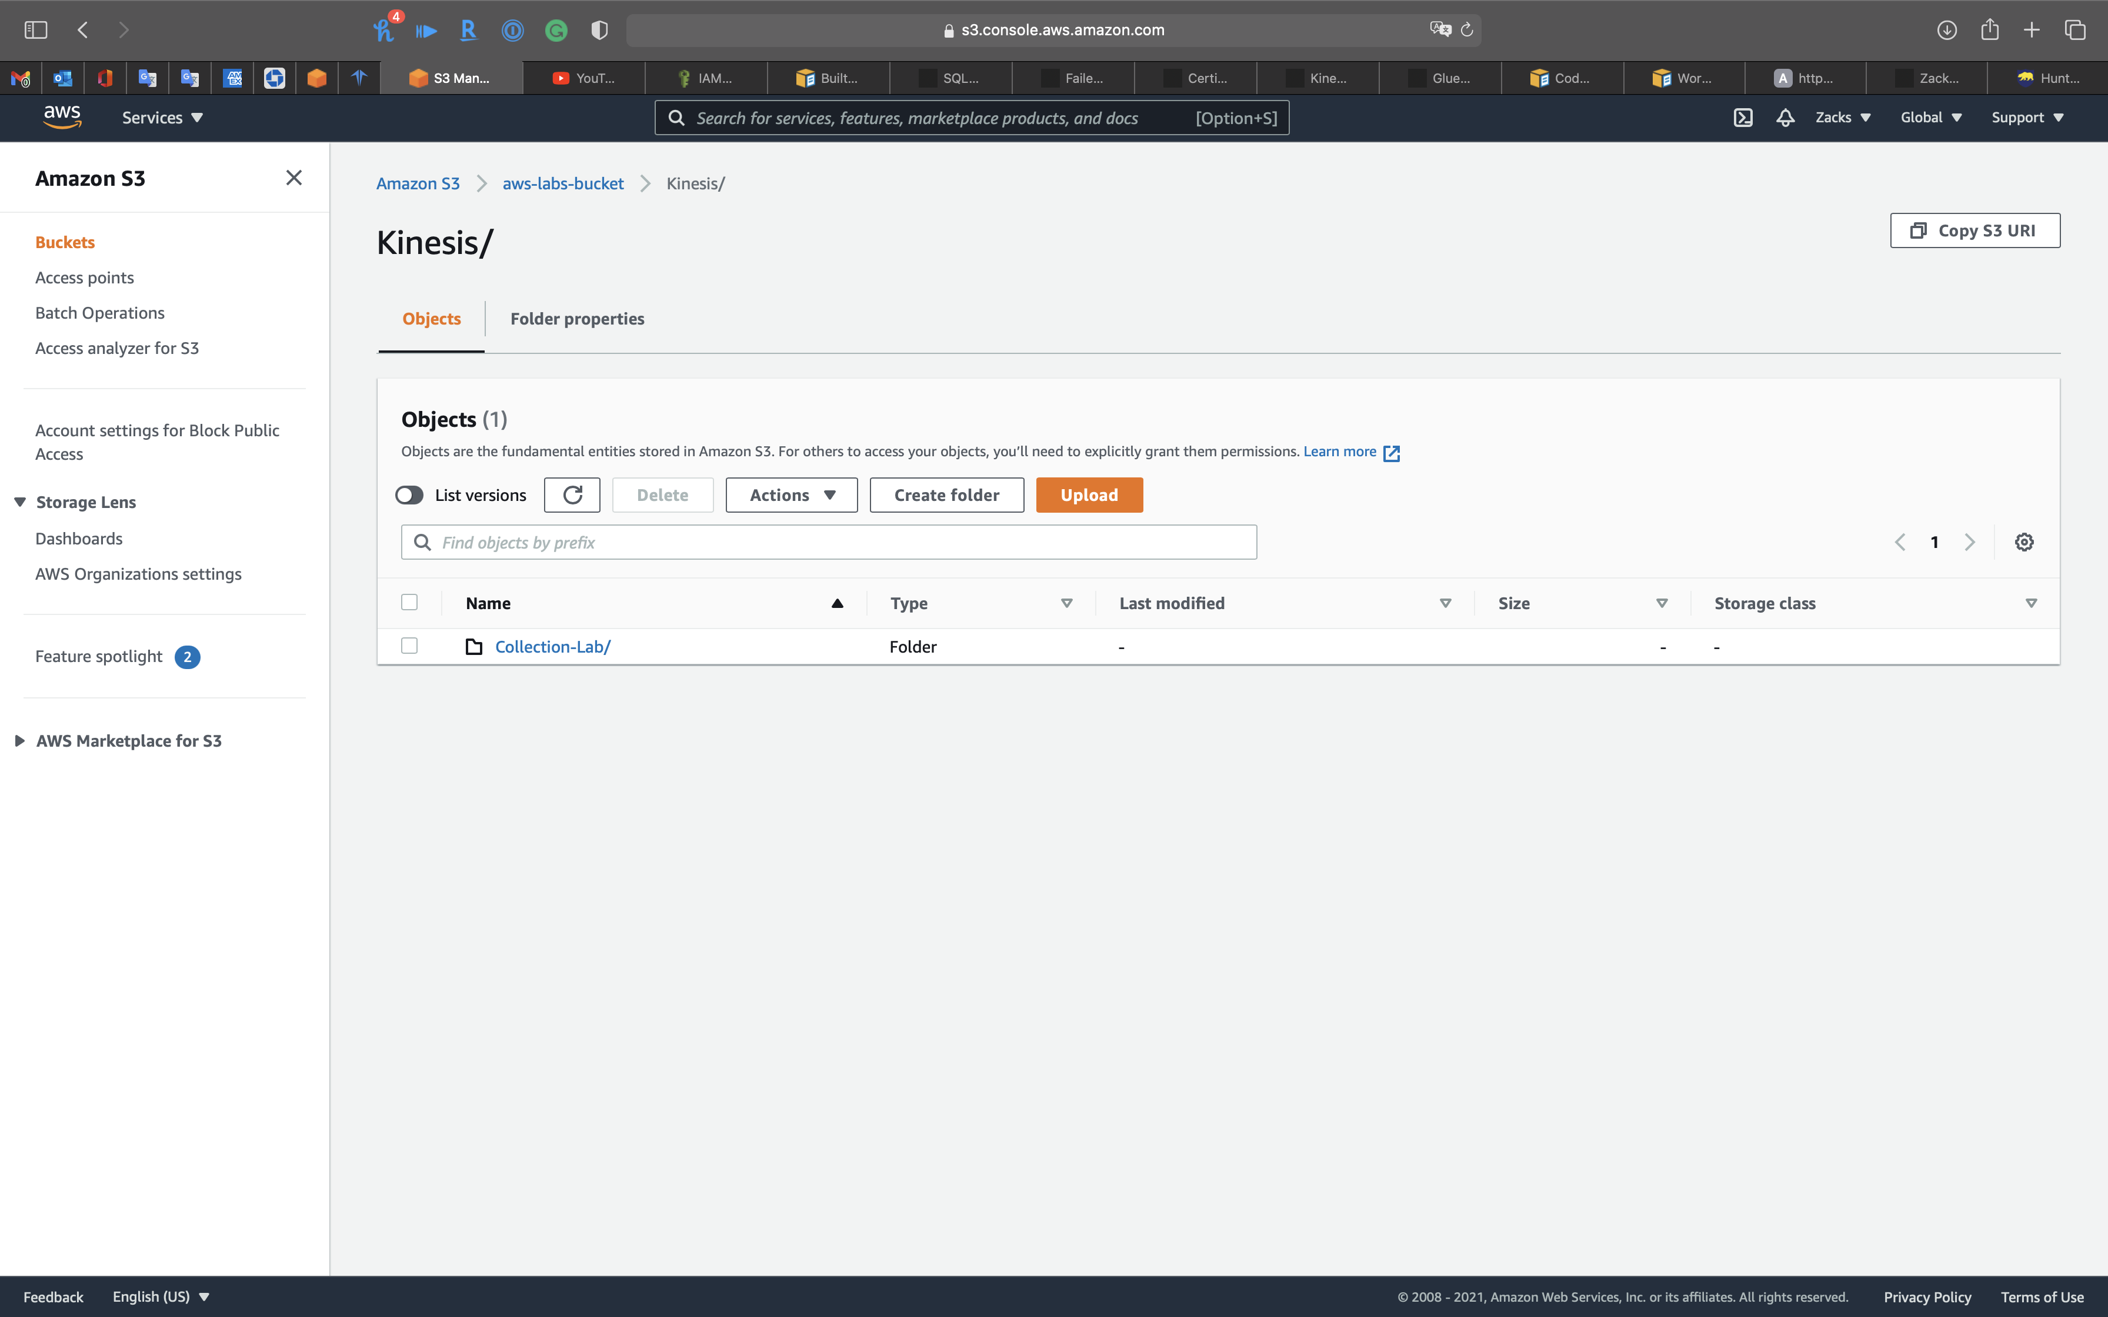Click the browser share icon

tap(1990, 31)
